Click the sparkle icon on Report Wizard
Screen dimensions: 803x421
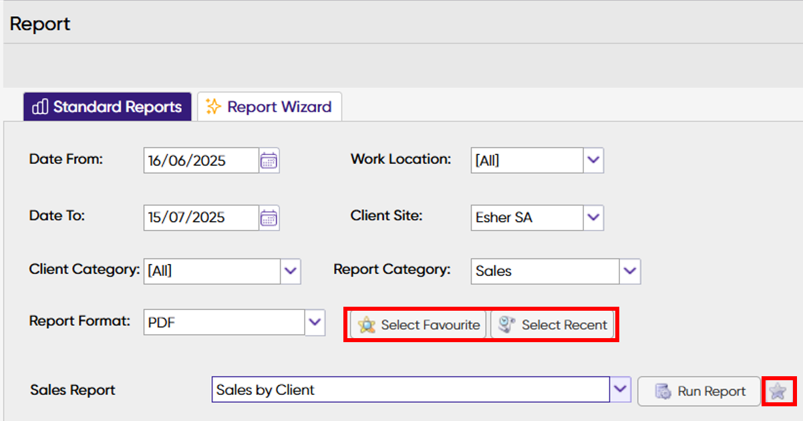click(x=213, y=107)
